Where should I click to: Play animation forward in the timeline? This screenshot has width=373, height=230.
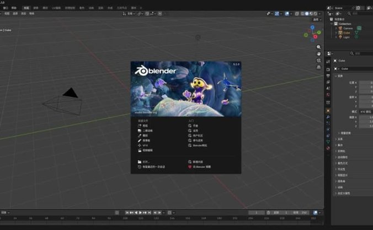(141, 213)
